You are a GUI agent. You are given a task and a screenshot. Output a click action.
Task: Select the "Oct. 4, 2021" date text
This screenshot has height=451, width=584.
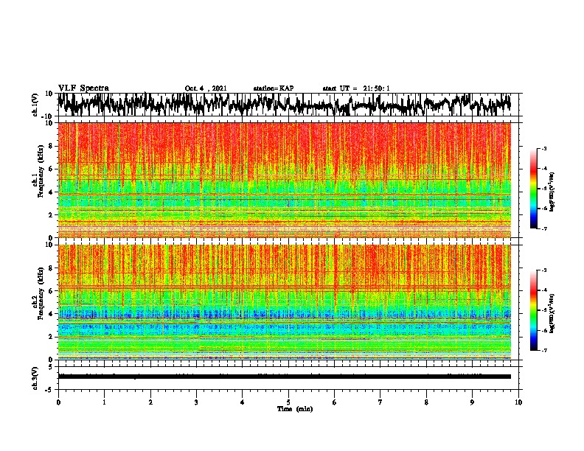tap(206, 88)
